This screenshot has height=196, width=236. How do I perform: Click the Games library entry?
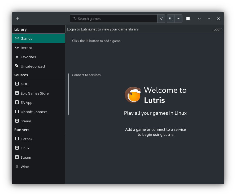click(26, 38)
